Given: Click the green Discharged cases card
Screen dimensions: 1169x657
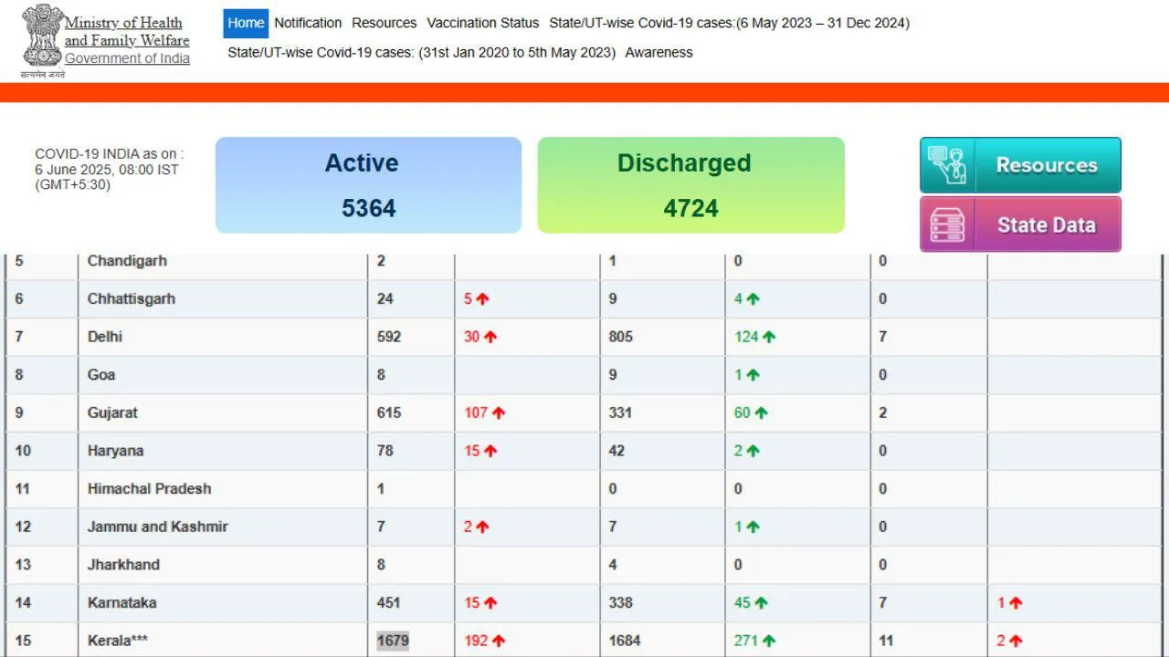Looking at the screenshot, I should pyautogui.click(x=690, y=185).
